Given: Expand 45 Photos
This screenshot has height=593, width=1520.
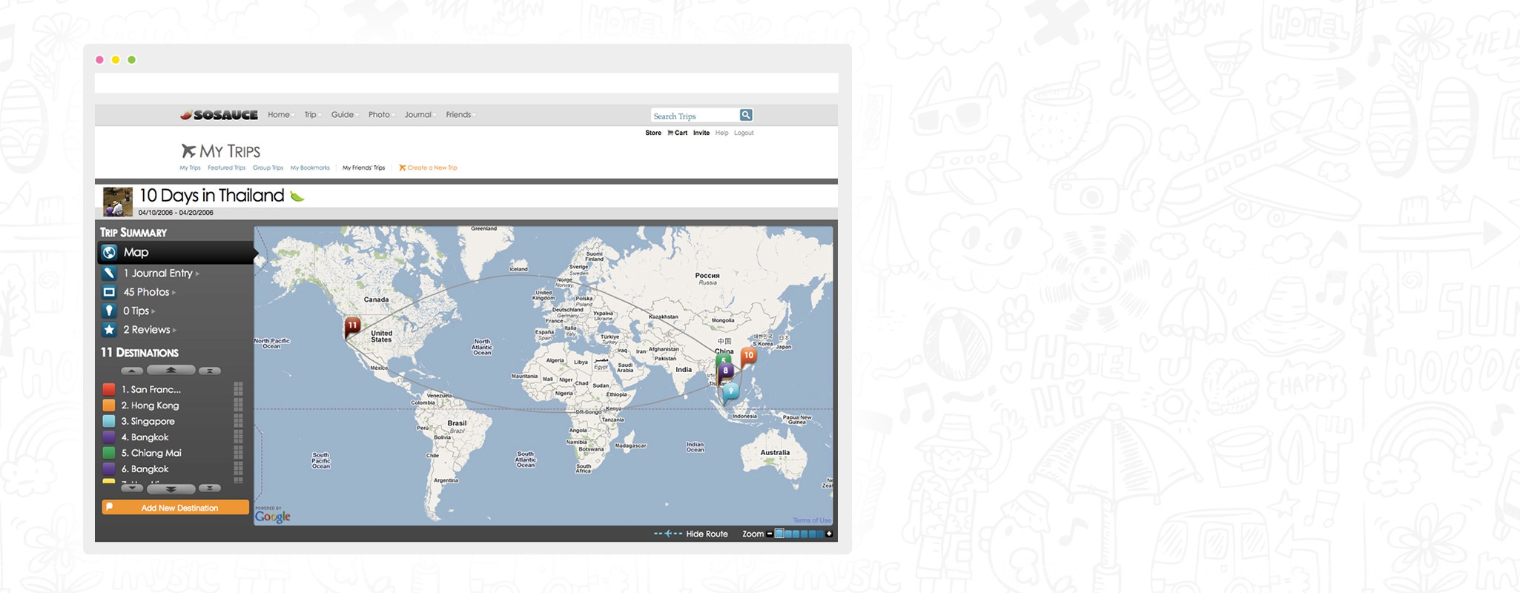Looking at the screenshot, I should tap(149, 292).
